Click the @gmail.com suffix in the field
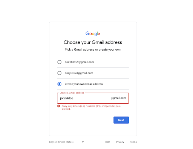 118,98
